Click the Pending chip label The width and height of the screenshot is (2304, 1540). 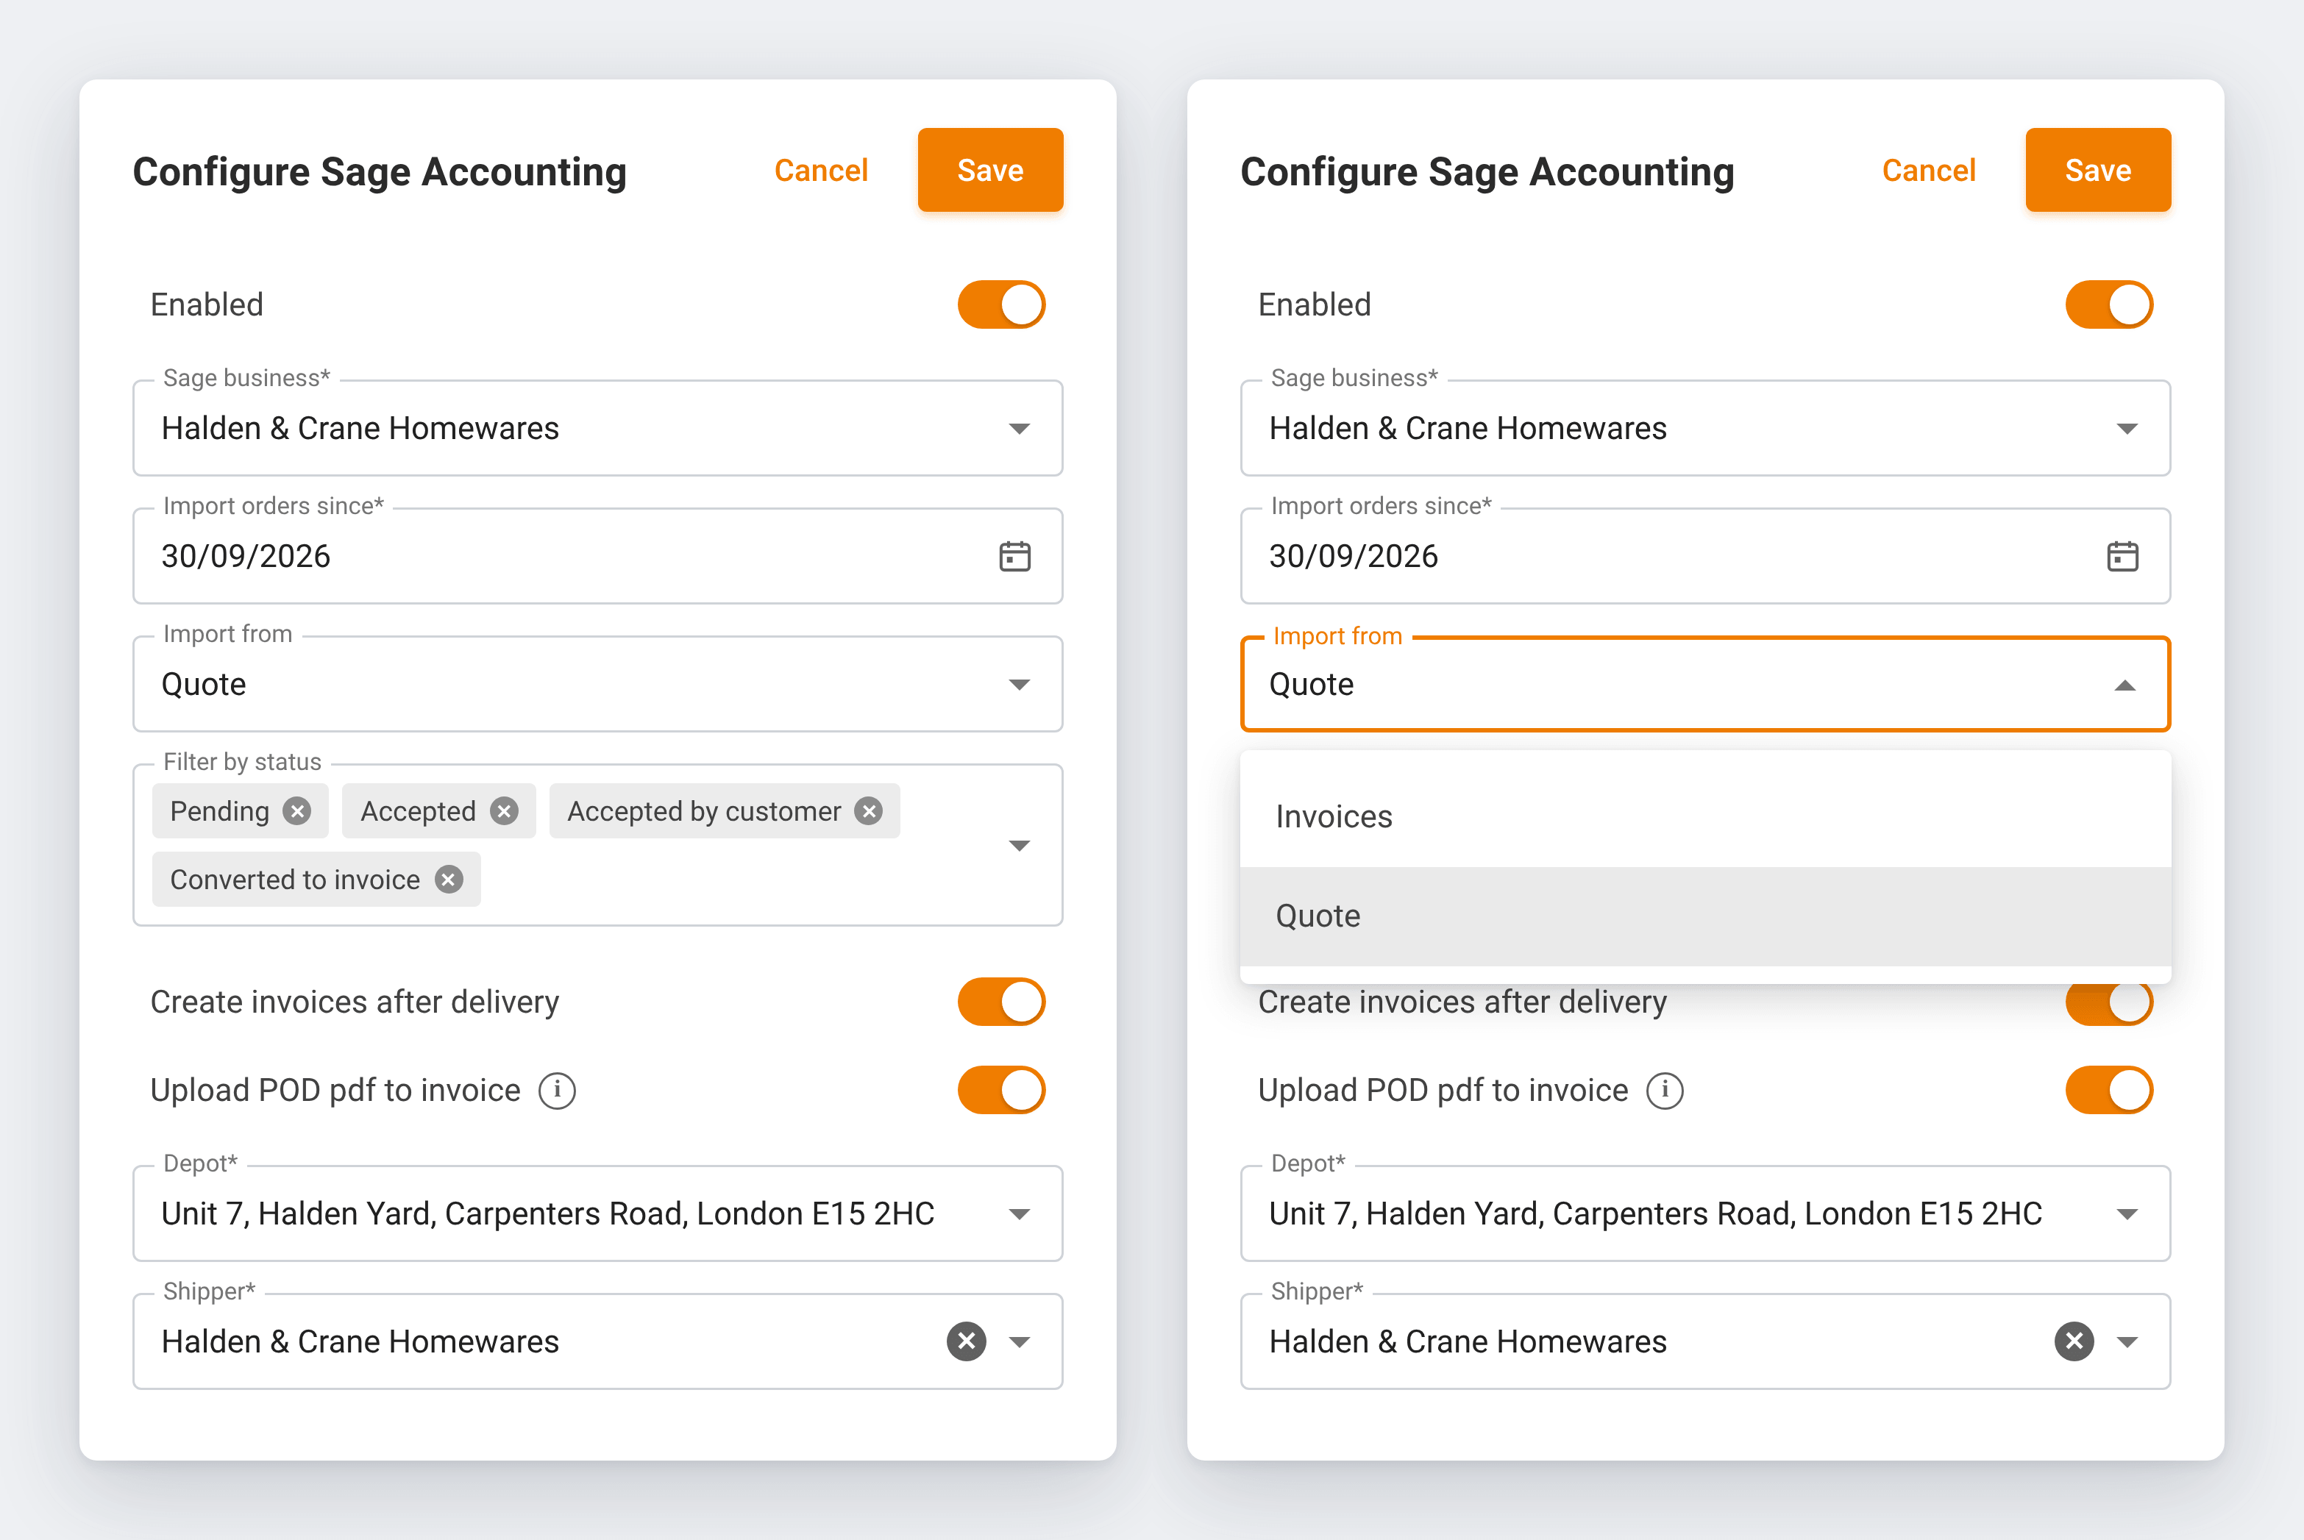pyautogui.click(x=219, y=811)
